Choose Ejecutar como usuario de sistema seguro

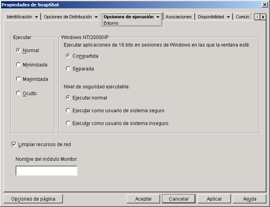[68, 111]
